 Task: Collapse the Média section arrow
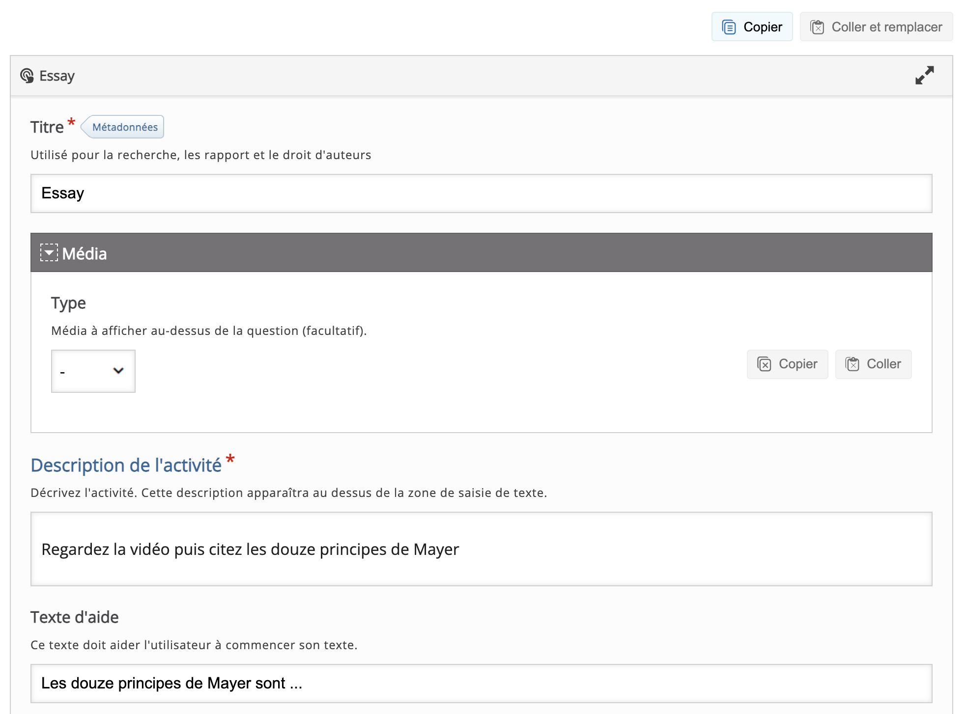[x=49, y=253]
